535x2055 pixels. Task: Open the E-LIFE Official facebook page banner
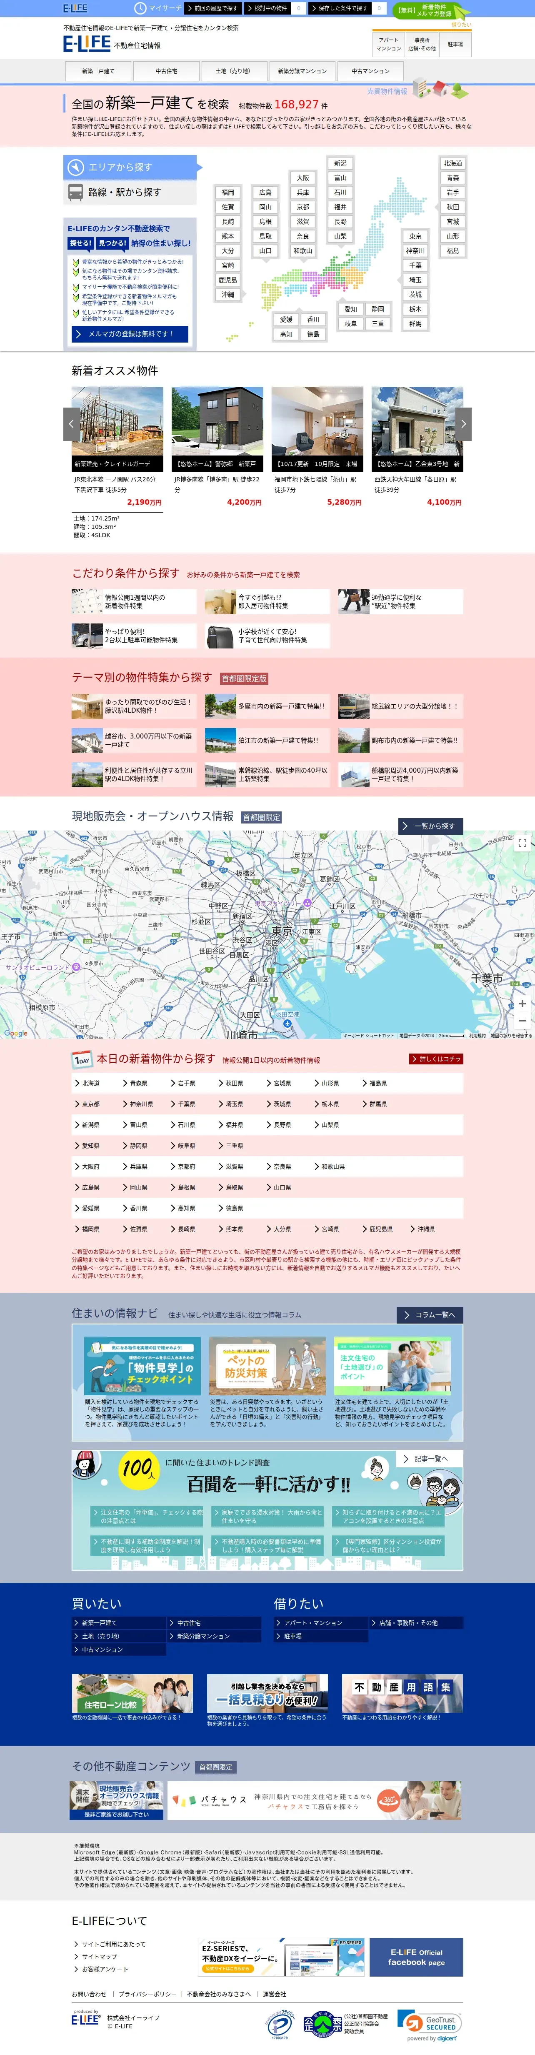pos(416,1957)
